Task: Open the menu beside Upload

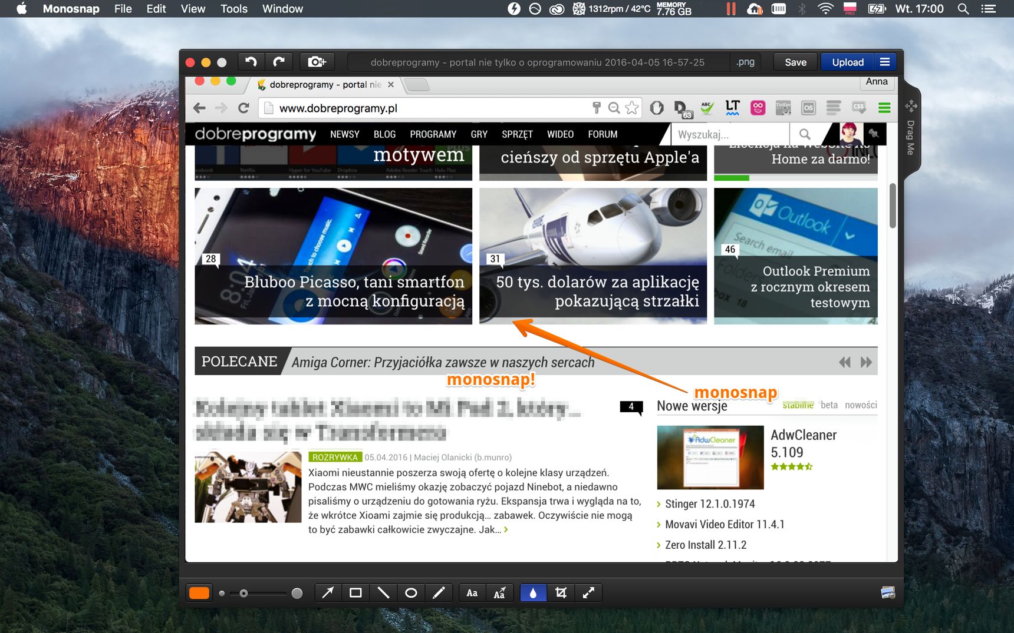Action: click(885, 62)
